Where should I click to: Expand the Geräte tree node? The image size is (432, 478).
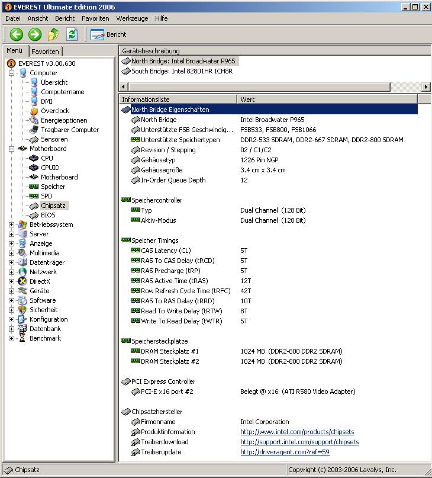click(11, 291)
